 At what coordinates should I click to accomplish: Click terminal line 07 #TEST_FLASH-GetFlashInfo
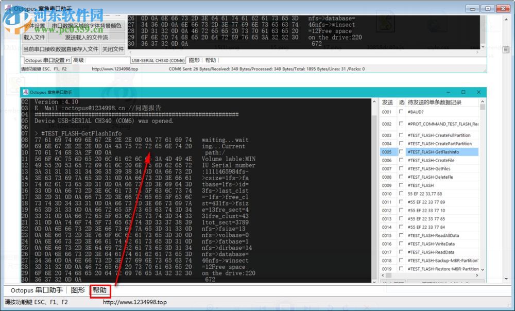click(x=78, y=134)
